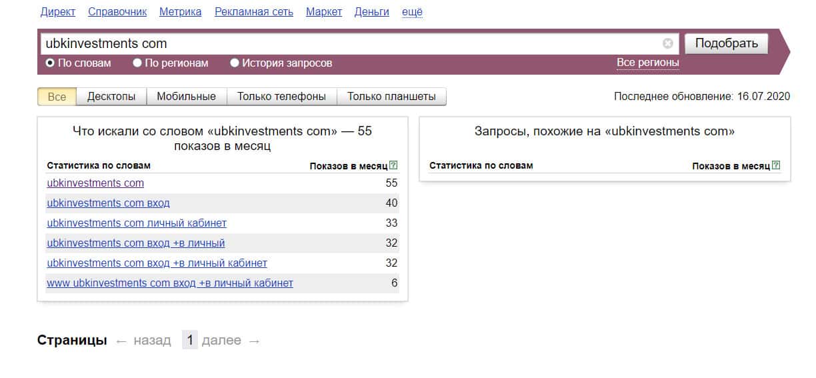Open the 'ubkinvestments com вход' query link
This screenshot has width=816, height=378.
click(x=108, y=203)
